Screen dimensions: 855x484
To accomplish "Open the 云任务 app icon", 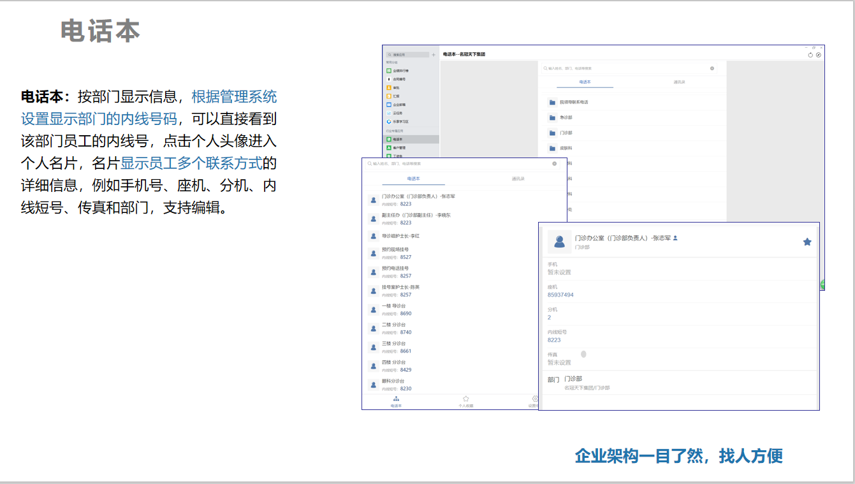I will point(388,112).
